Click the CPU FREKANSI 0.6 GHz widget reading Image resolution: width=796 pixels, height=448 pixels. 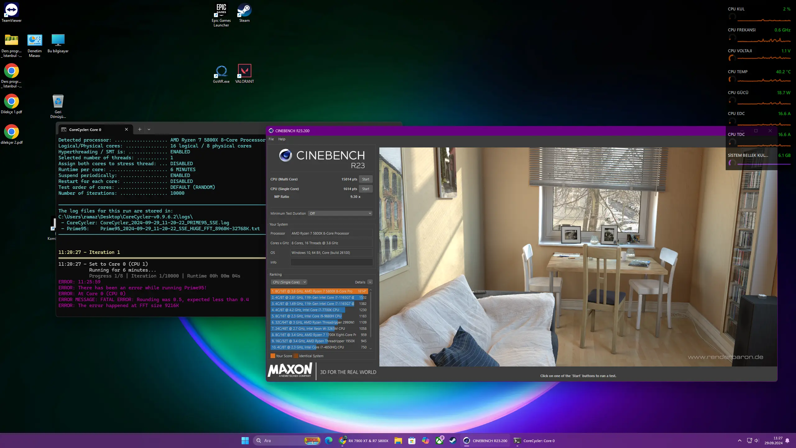tap(782, 30)
